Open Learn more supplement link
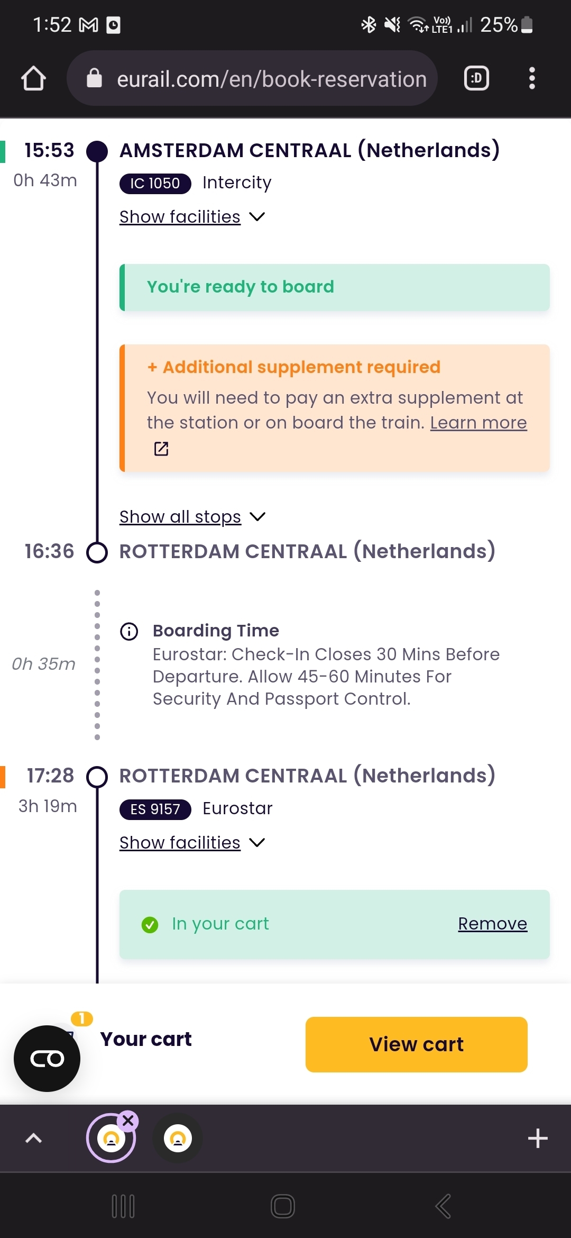Viewport: 571px width, 1238px height. click(478, 423)
